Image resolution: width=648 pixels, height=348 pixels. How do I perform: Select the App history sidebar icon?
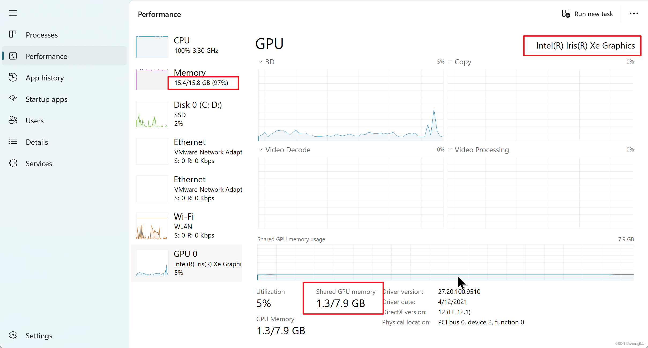[13, 77]
